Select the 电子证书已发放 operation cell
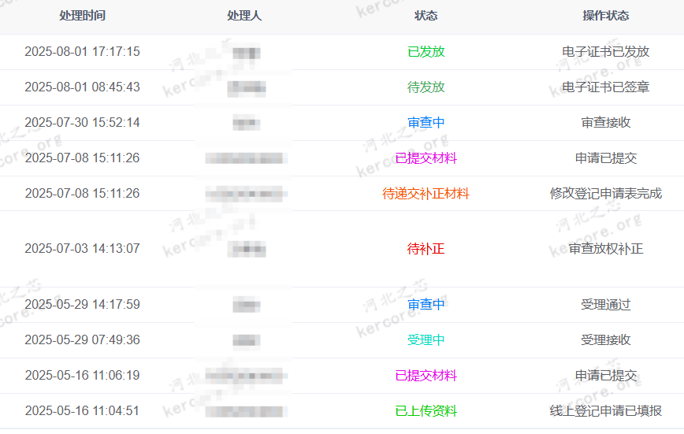 605,51
